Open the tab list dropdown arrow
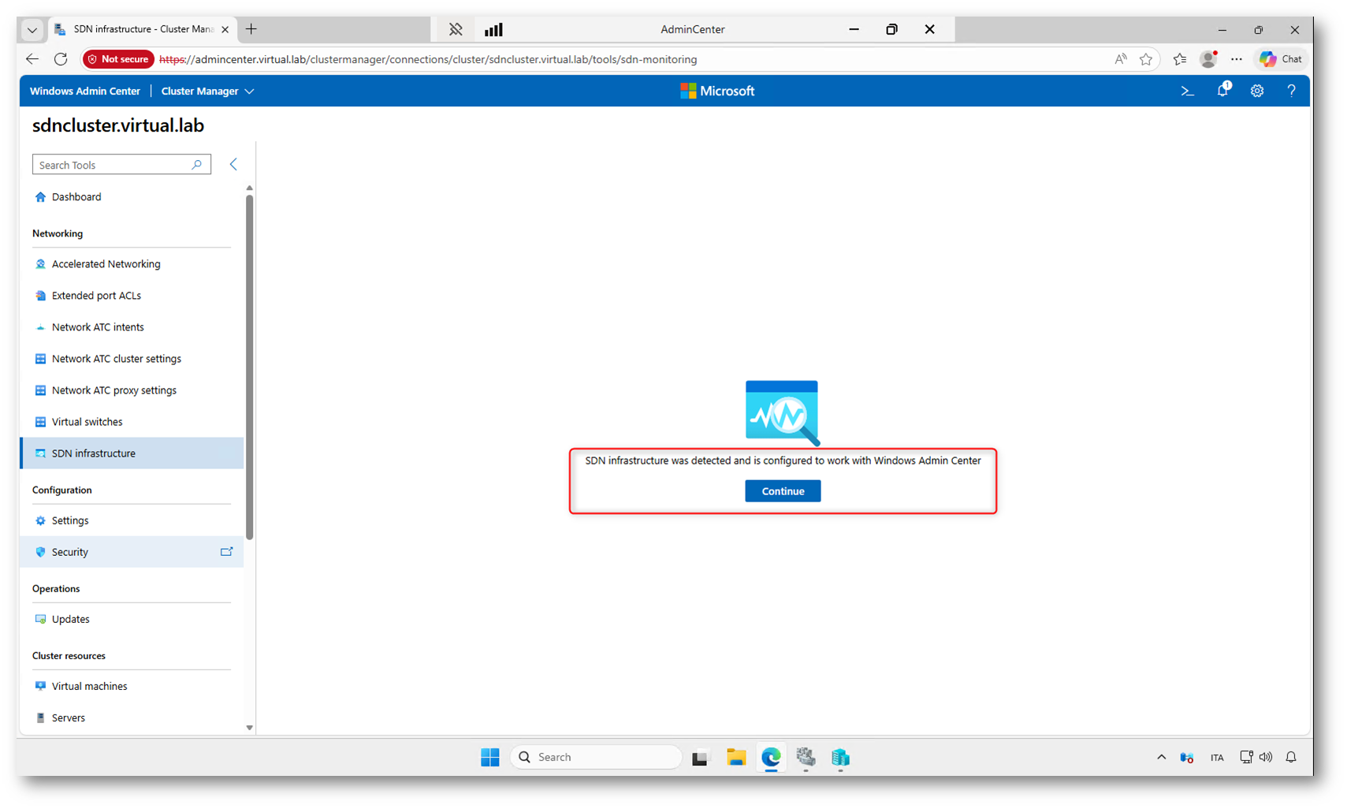1347x809 pixels. coord(32,30)
